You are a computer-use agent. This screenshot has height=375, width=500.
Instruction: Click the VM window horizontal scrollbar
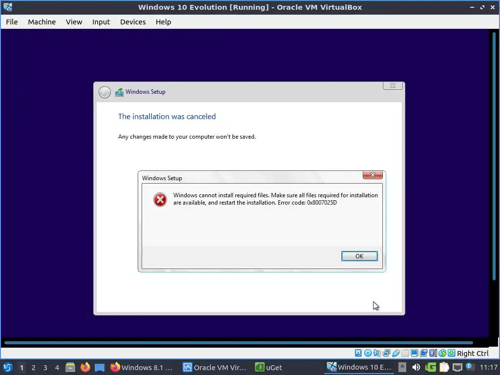pos(238,343)
